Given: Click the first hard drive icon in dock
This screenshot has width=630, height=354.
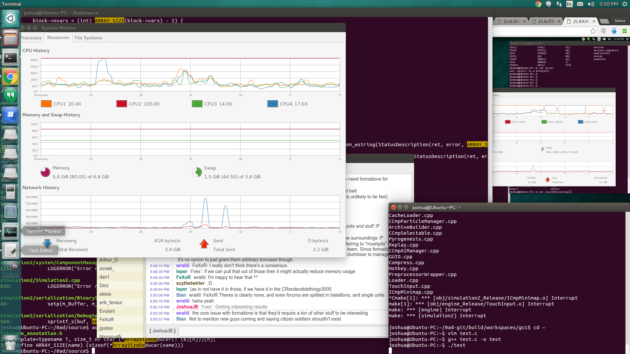Looking at the screenshot, I should (10, 134).
